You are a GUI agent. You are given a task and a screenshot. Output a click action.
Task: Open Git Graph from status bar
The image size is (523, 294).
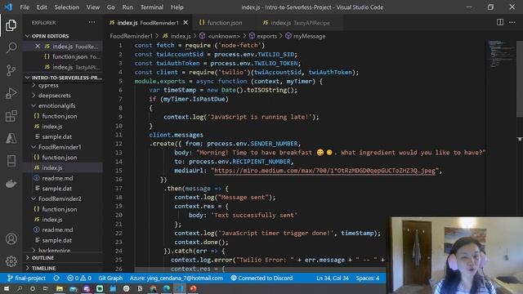pyautogui.click(x=110, y=278)
